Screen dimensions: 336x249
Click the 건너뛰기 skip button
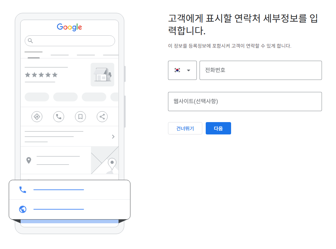(x=185, y=128)
